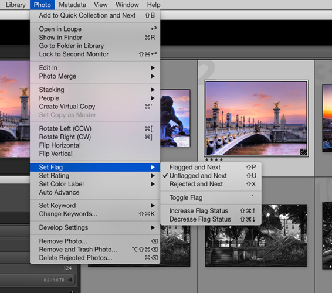Choose Decrease Flag Status

211,219
